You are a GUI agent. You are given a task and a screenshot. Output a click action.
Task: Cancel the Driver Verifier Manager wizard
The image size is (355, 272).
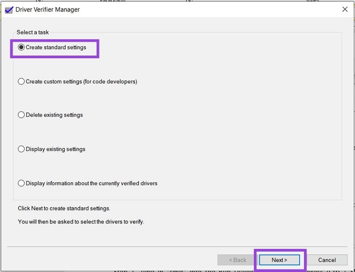pyautogui.click(x=327, y=260)
